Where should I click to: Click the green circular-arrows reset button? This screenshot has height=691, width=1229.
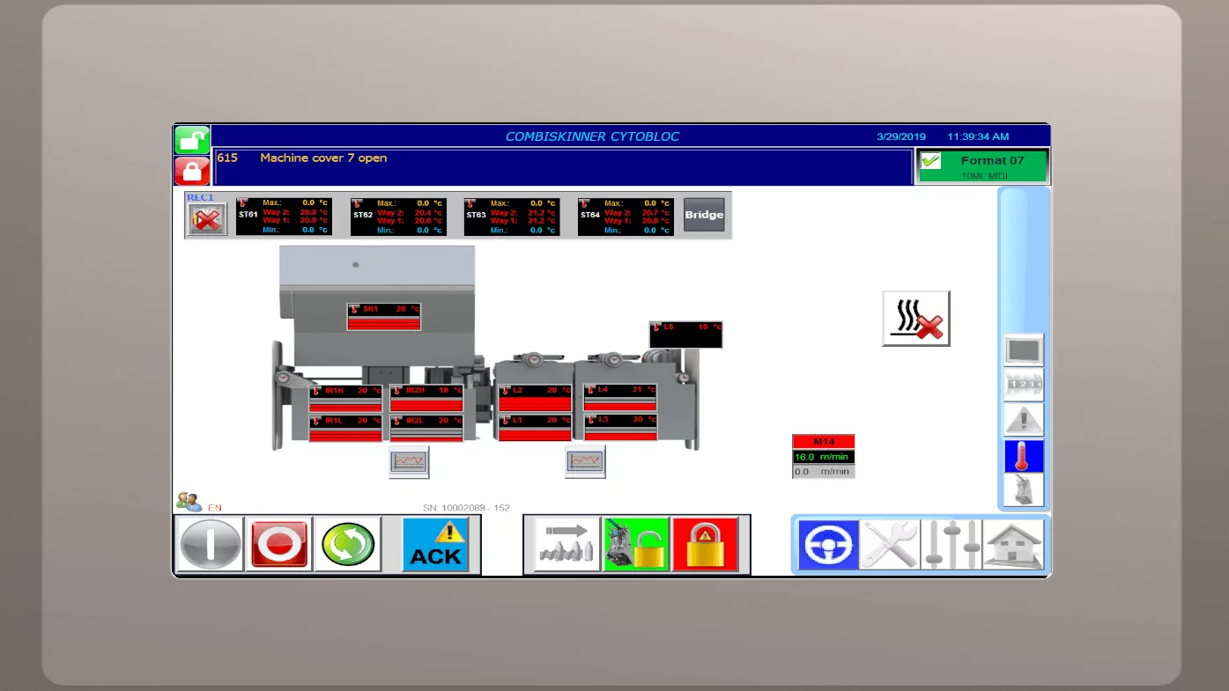(348, 544)
